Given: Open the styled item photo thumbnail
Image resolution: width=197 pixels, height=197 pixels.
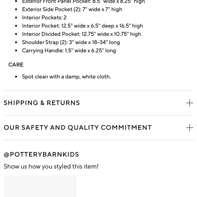Looking at the screenshot, I should click(40, 186).
